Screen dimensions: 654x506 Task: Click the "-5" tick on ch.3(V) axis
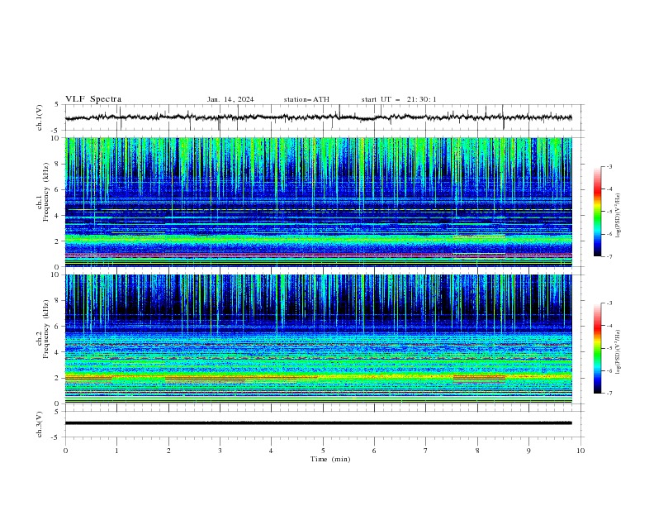55,437
